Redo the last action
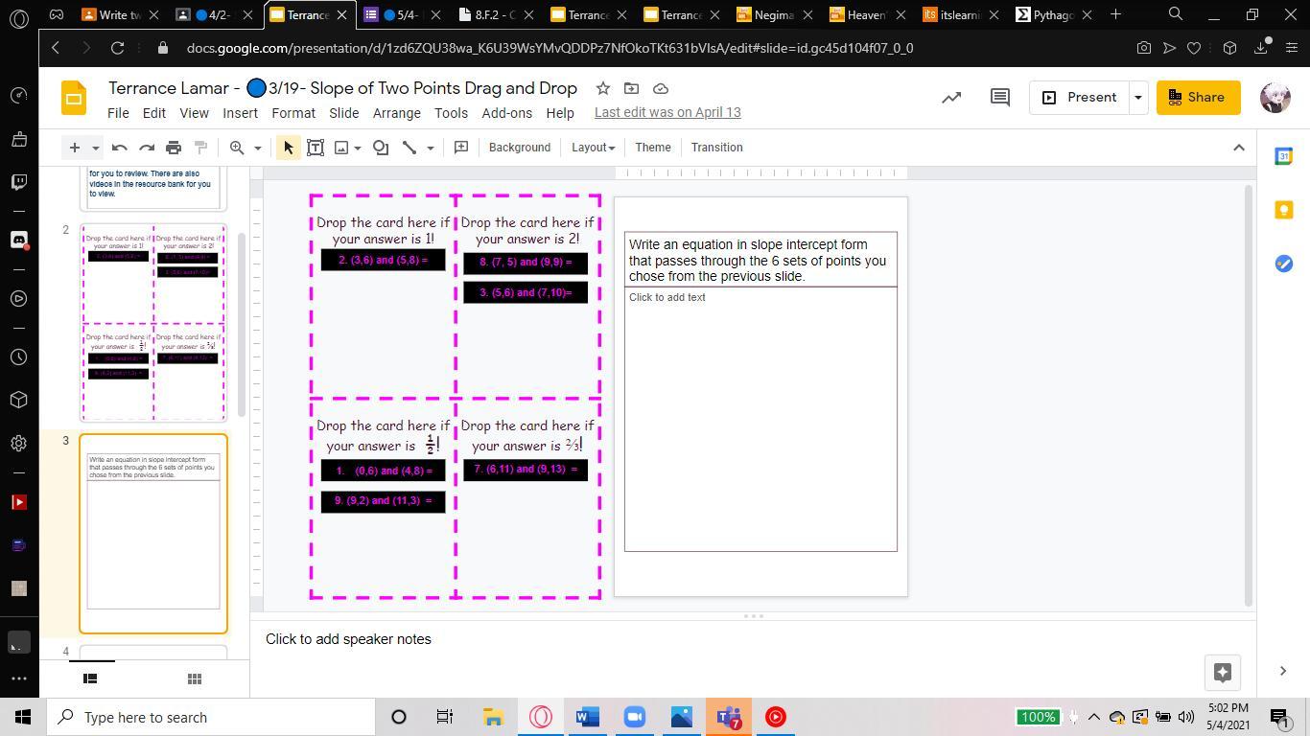This screenshot has width=1310, height=736. [x=147, y=148]
